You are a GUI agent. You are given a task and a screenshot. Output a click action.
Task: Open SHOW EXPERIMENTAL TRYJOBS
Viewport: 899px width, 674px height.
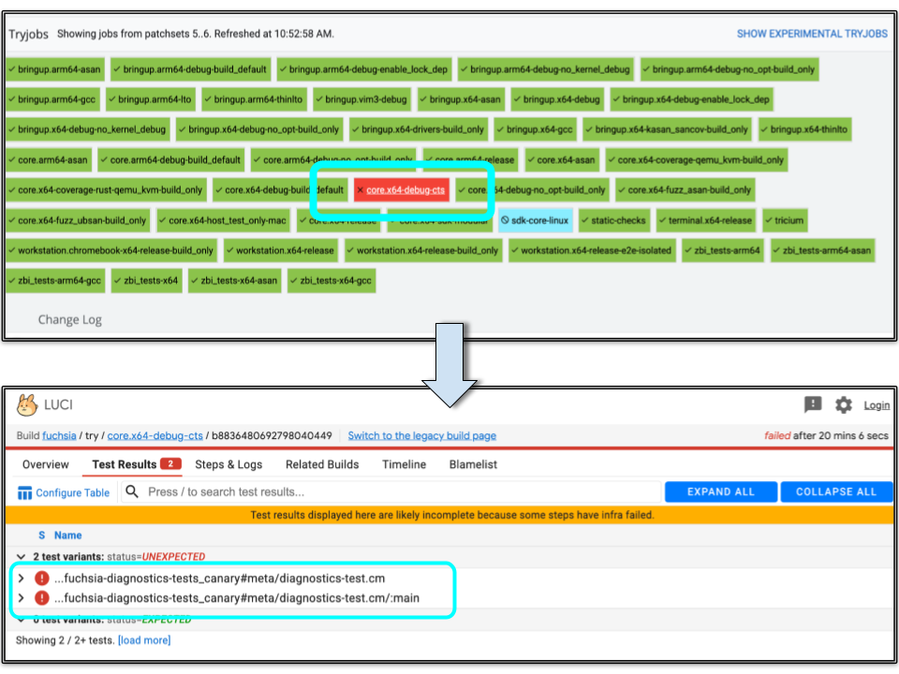point(814,33)
